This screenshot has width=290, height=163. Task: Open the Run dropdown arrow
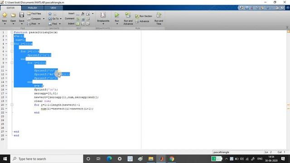coord(117,24)
